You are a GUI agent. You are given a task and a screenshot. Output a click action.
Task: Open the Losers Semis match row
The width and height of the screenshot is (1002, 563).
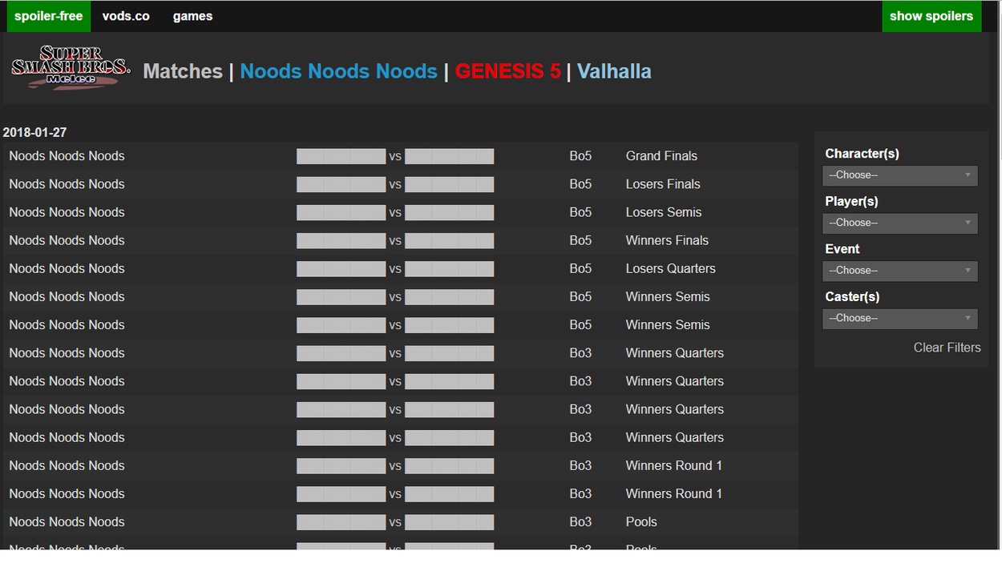click(400, 212)
